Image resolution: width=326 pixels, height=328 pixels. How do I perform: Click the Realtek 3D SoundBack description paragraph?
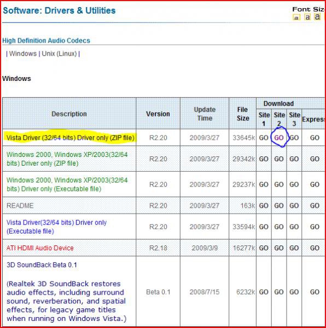pos(67,301)
